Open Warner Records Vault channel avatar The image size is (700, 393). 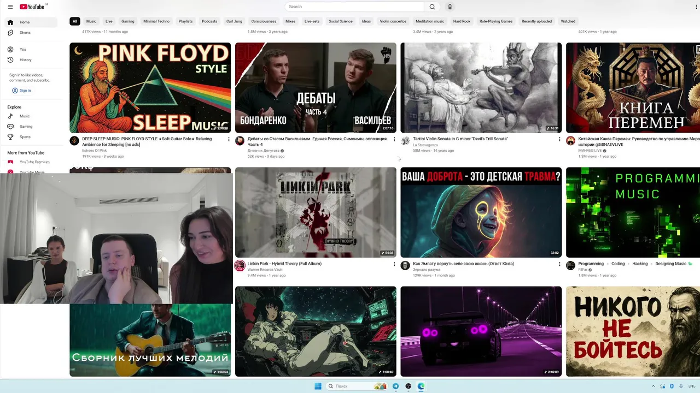tap(240, 266)
